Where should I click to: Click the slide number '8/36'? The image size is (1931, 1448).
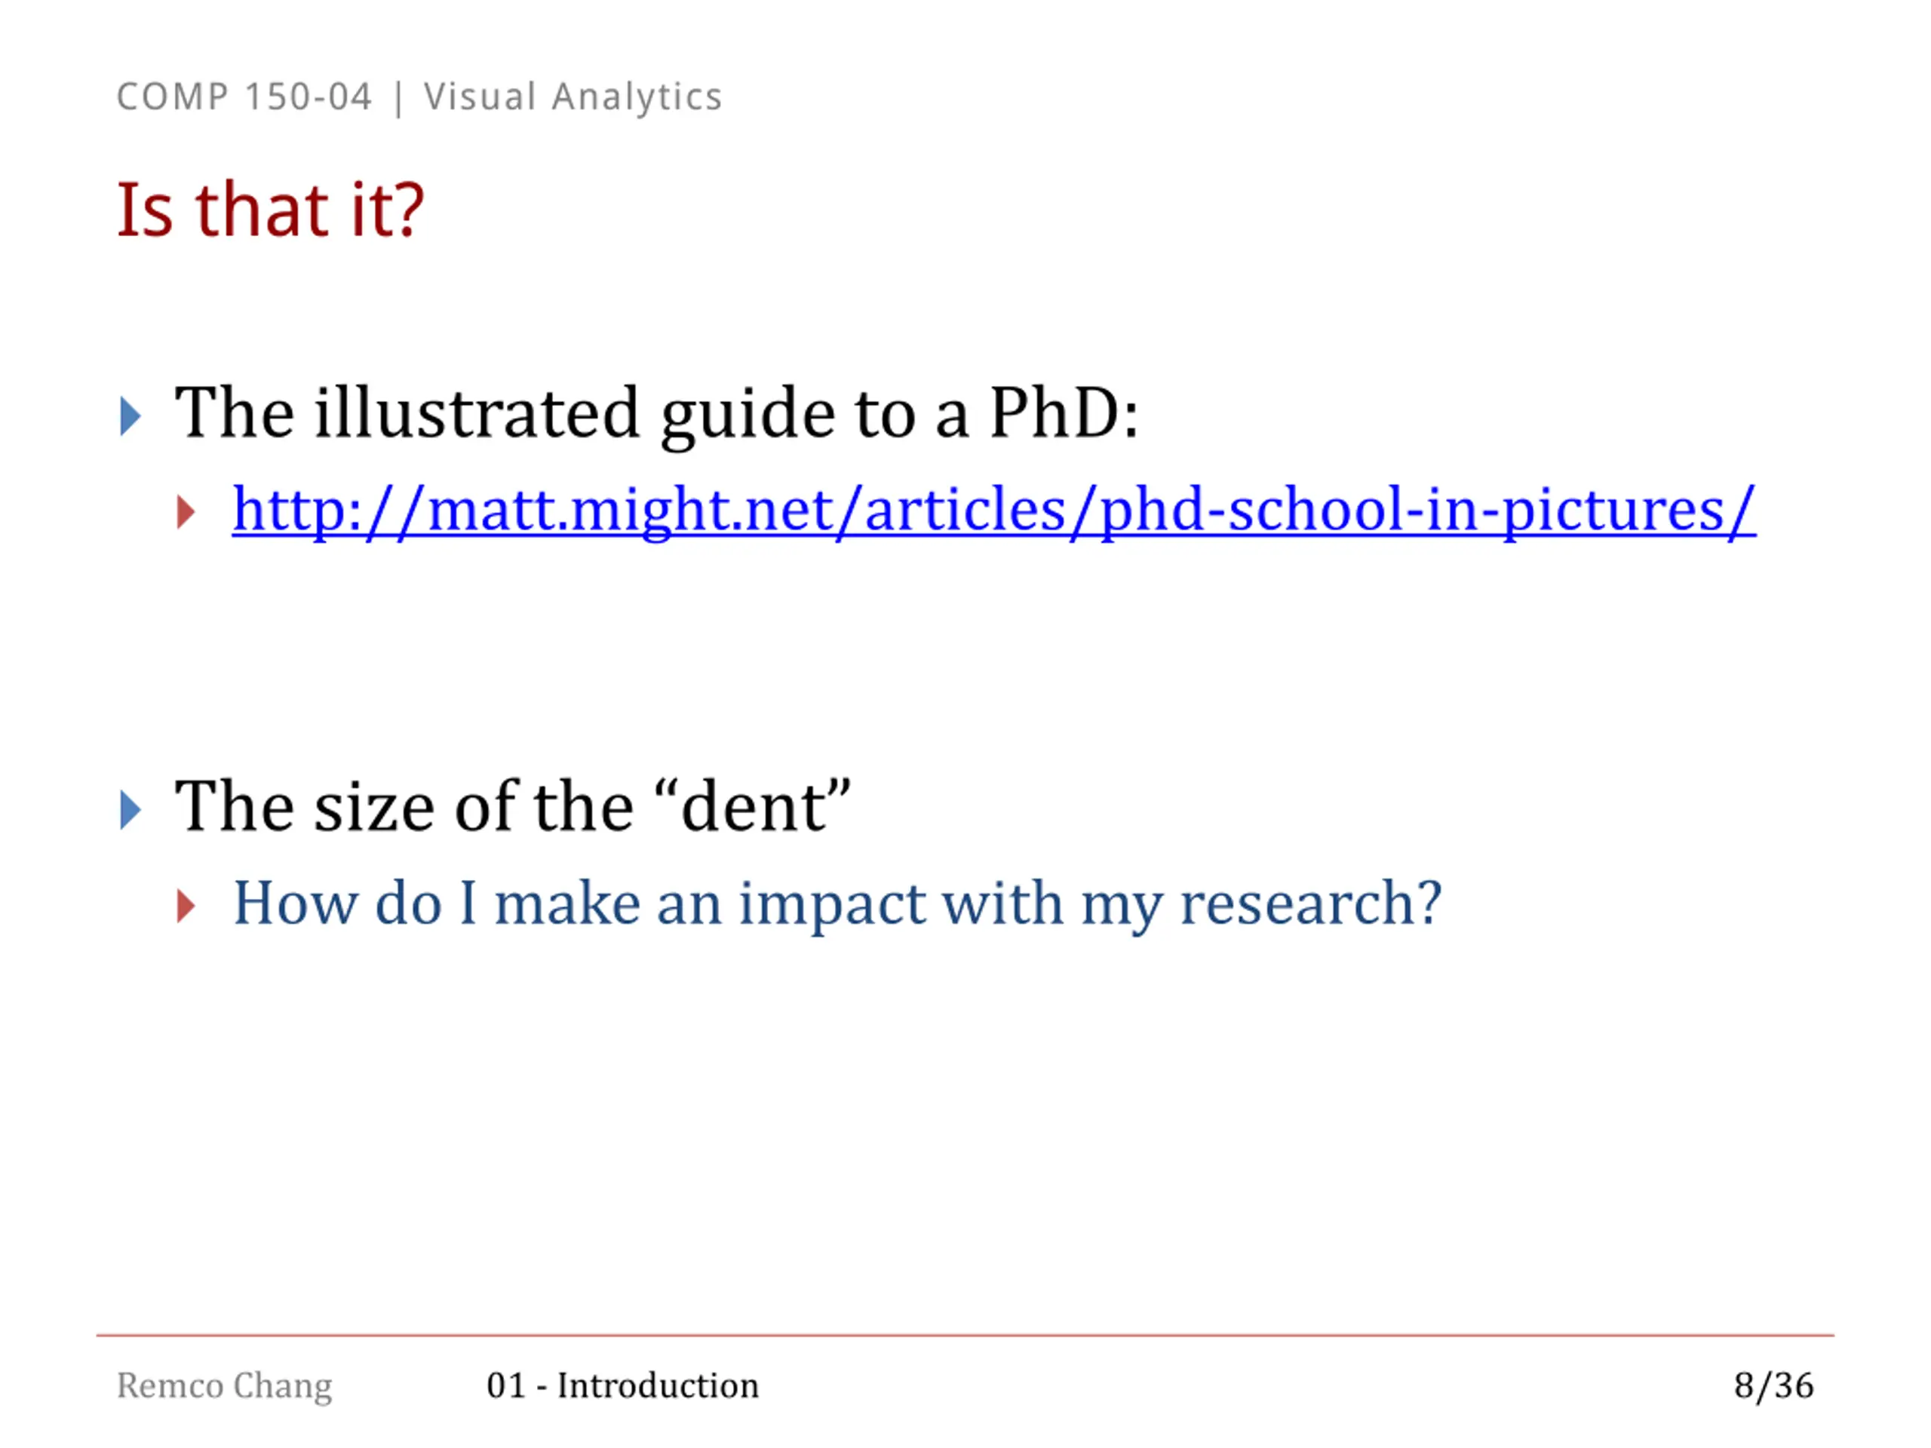(1774, 1386)
